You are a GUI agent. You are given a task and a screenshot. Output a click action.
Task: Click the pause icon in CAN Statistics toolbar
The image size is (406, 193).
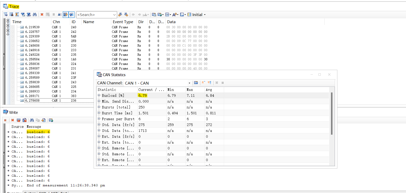pos(223,83)
